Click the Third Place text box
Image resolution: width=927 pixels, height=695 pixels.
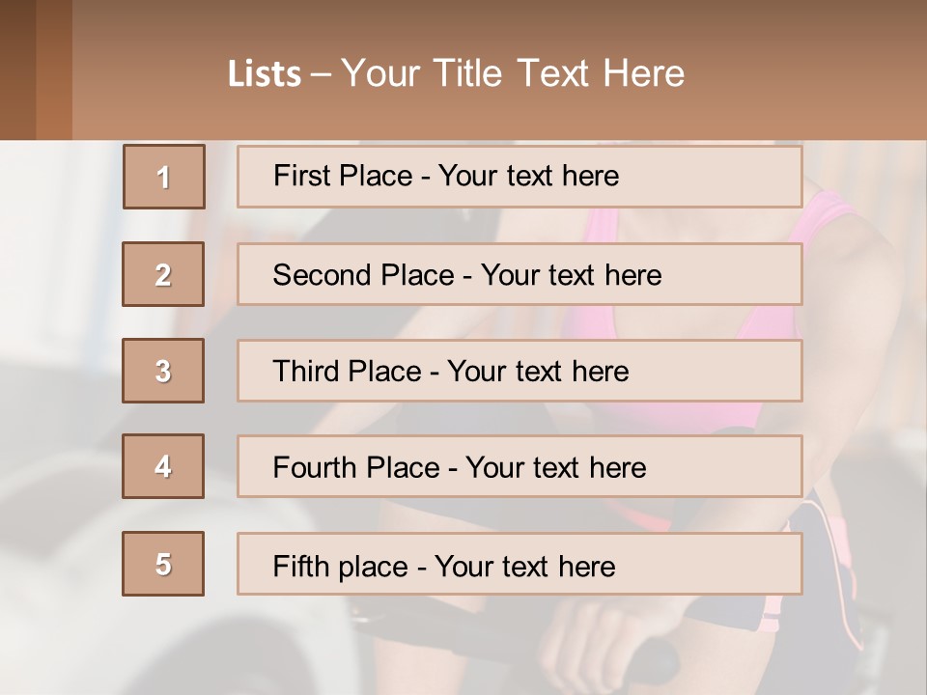click(x=520, y=371)
